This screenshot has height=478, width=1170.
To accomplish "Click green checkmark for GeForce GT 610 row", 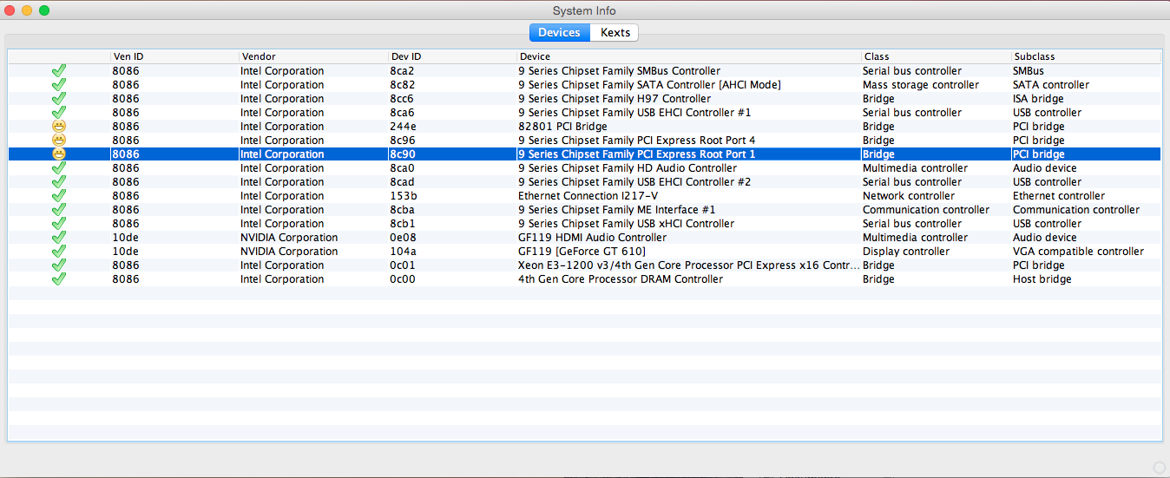I will 59,252.
